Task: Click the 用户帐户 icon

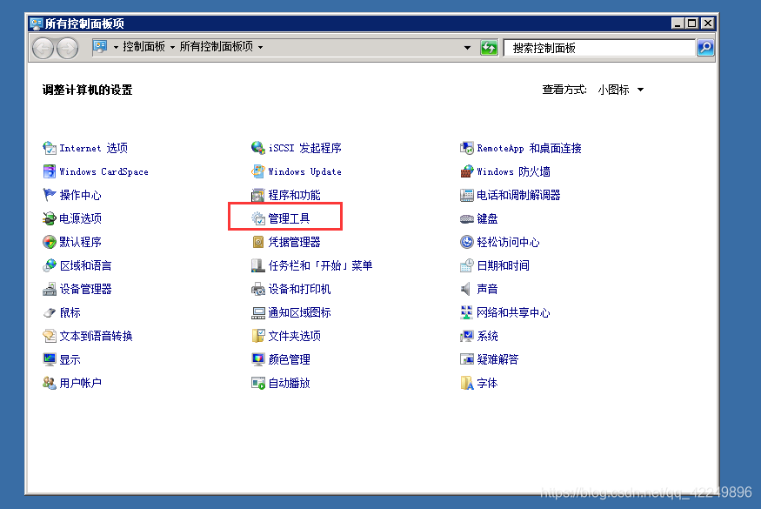Action: click(50, 383)
